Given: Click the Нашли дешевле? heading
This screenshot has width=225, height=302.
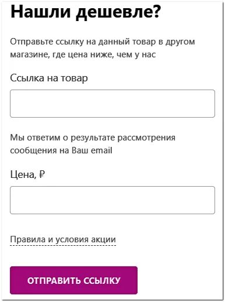Looking at the screenshot, I should click(x=86, y=12).
